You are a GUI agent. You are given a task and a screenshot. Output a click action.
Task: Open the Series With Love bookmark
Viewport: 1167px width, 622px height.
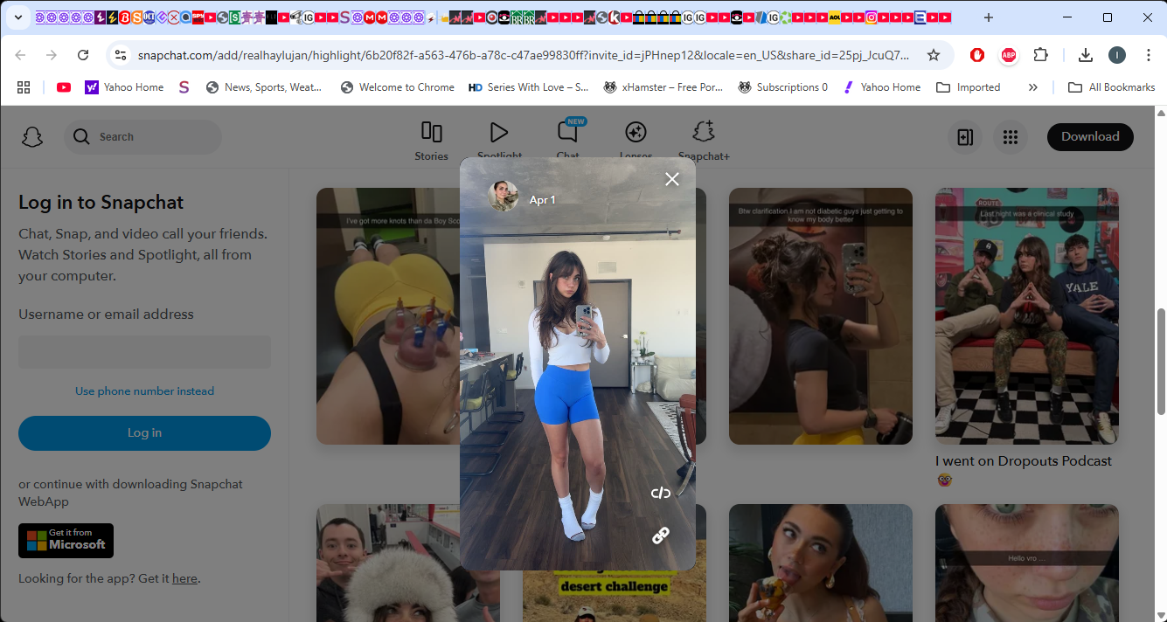529,87
